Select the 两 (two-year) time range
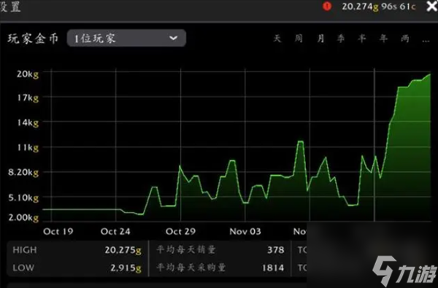The height and width of the screenshot is (288, 438). 405,38
